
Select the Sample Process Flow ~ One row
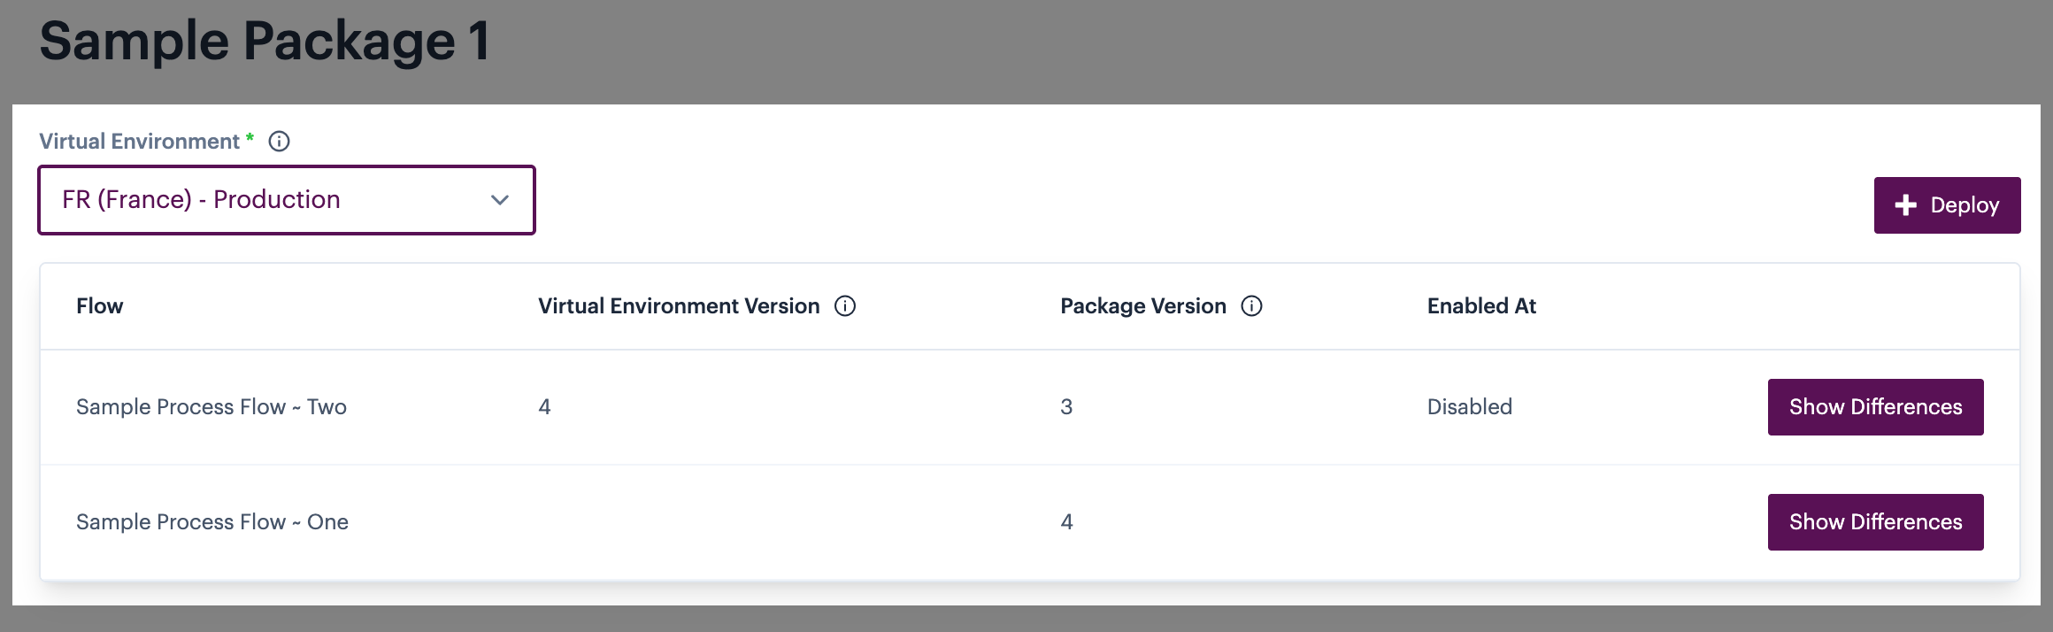[x=212, y=522]
